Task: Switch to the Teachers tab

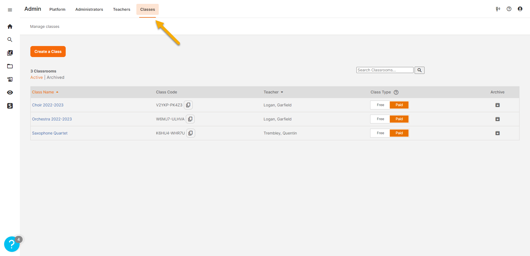Action: 122,9
